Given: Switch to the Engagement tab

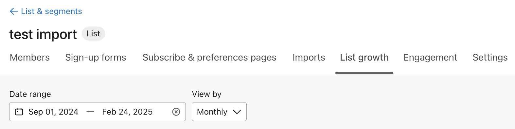Looking at the screenshot, I should [430, 58].
